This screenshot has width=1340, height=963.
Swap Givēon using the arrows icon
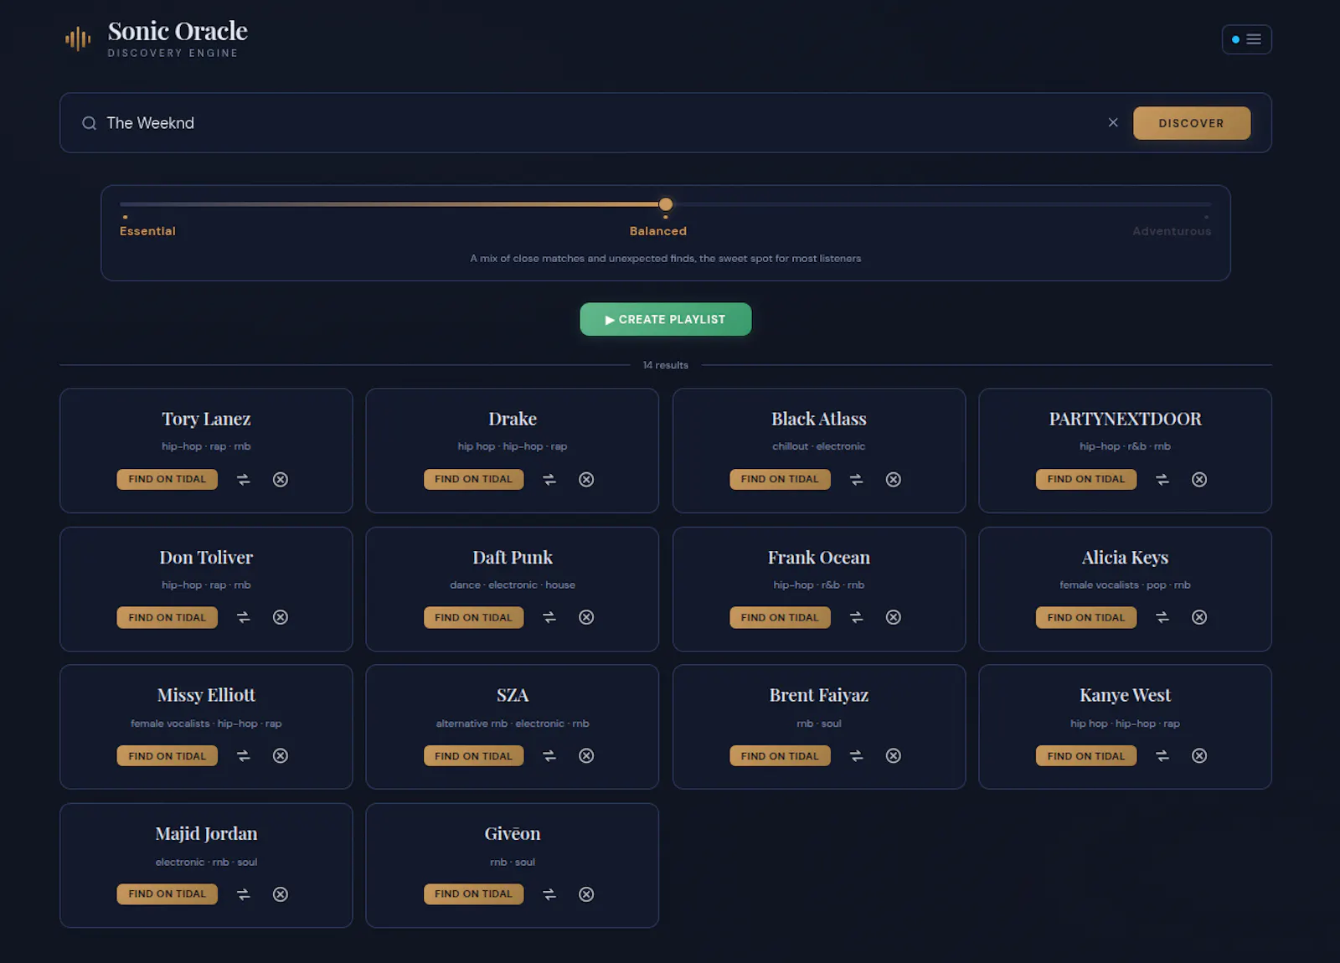pyautogui.click(x=549, y=894)
